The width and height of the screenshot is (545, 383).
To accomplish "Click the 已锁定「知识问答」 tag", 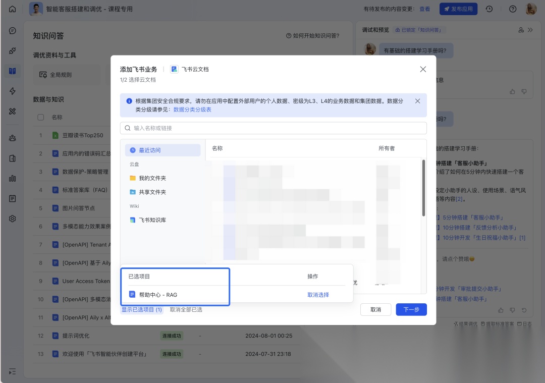I will (x=418, y=30).
